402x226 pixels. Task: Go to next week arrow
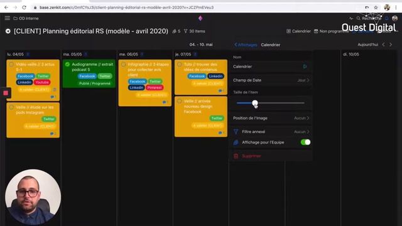(x=391, y=45)
